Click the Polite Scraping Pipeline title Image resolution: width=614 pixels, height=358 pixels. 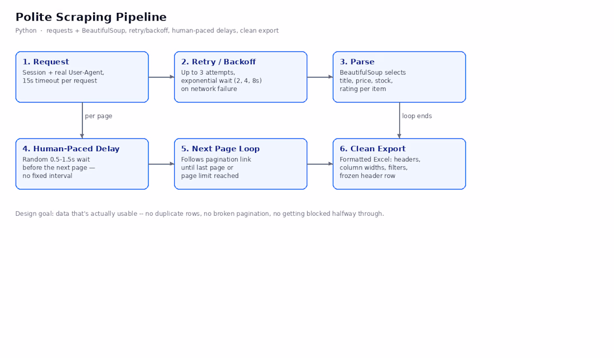tap(91, 17)
